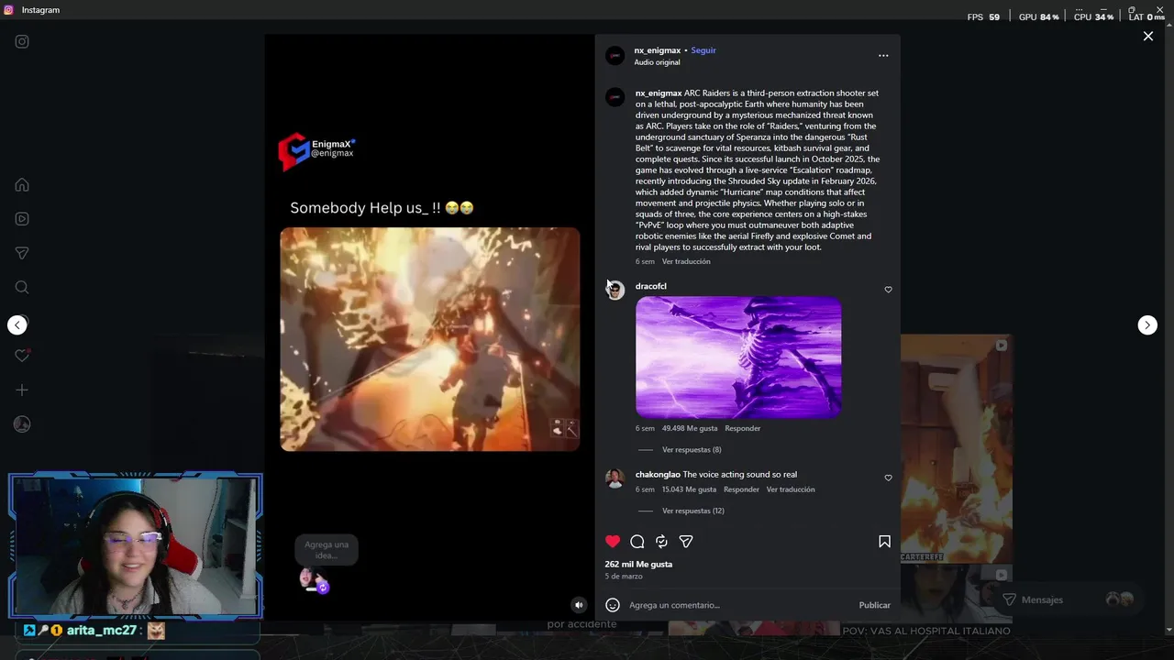Toggle reel audio speaker icon
The width and height of the screenshot is (1174, 660).
[579, 605]
